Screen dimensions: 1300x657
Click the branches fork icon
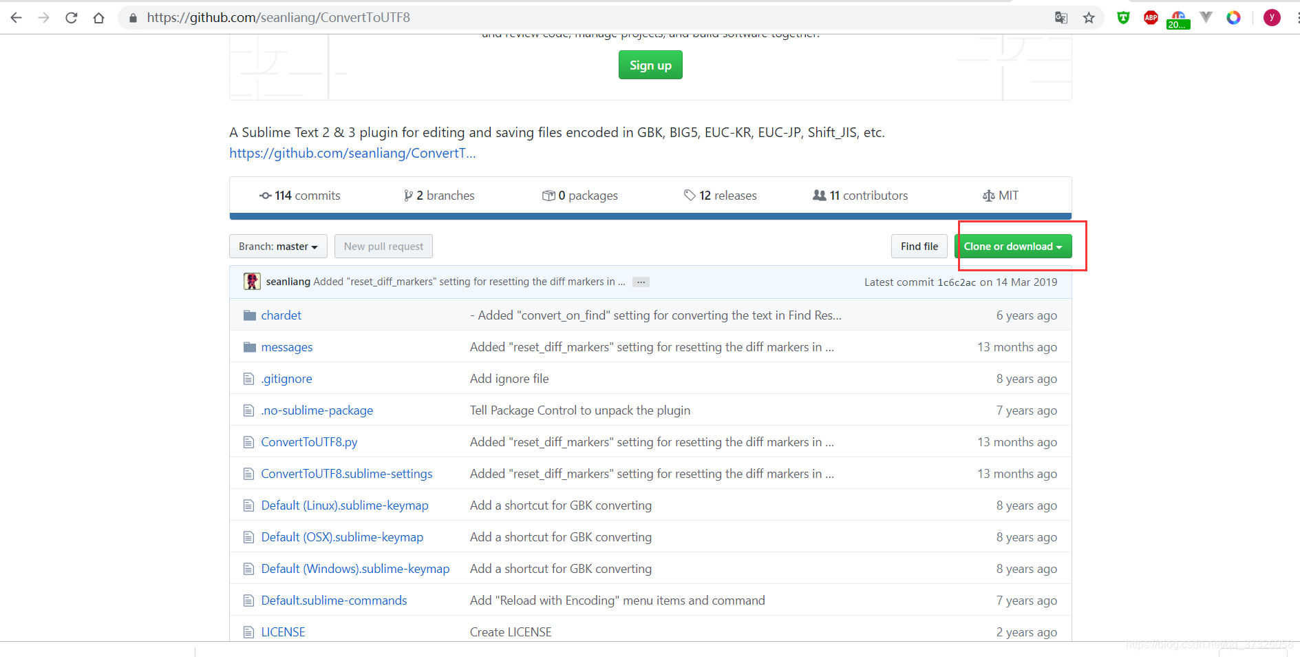pos(408,196)
